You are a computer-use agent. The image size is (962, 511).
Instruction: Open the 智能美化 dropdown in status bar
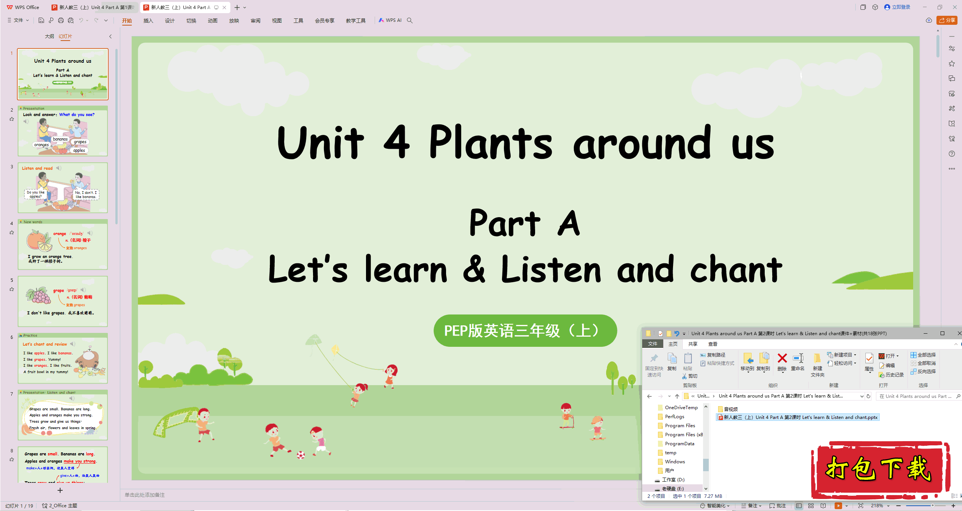[715, 506]
